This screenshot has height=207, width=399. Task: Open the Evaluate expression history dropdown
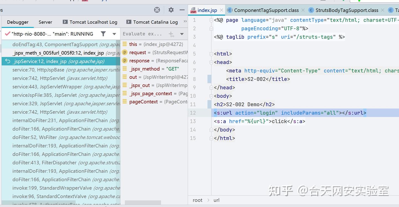tap(182, 34)
